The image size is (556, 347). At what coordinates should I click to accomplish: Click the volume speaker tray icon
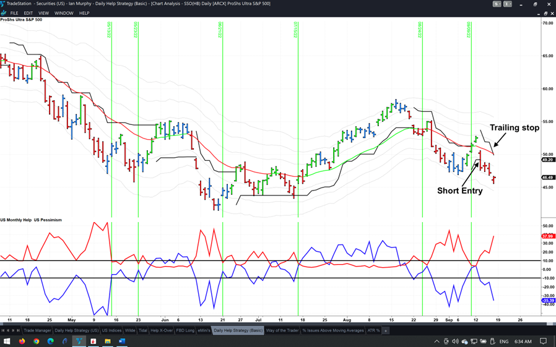(455, 341)
